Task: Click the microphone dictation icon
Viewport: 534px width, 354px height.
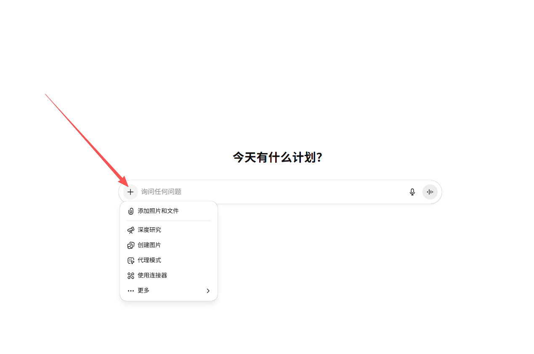Action: coord(412,192)
